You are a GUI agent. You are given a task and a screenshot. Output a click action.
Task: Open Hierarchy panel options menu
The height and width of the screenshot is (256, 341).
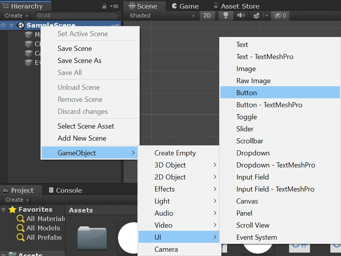(x=114, y=6)
